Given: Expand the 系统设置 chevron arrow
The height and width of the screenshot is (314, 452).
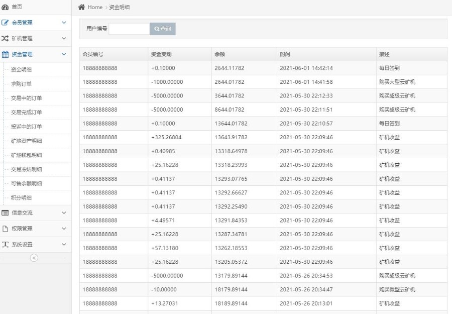Looking at the screenshot, I should click(64, 245).
